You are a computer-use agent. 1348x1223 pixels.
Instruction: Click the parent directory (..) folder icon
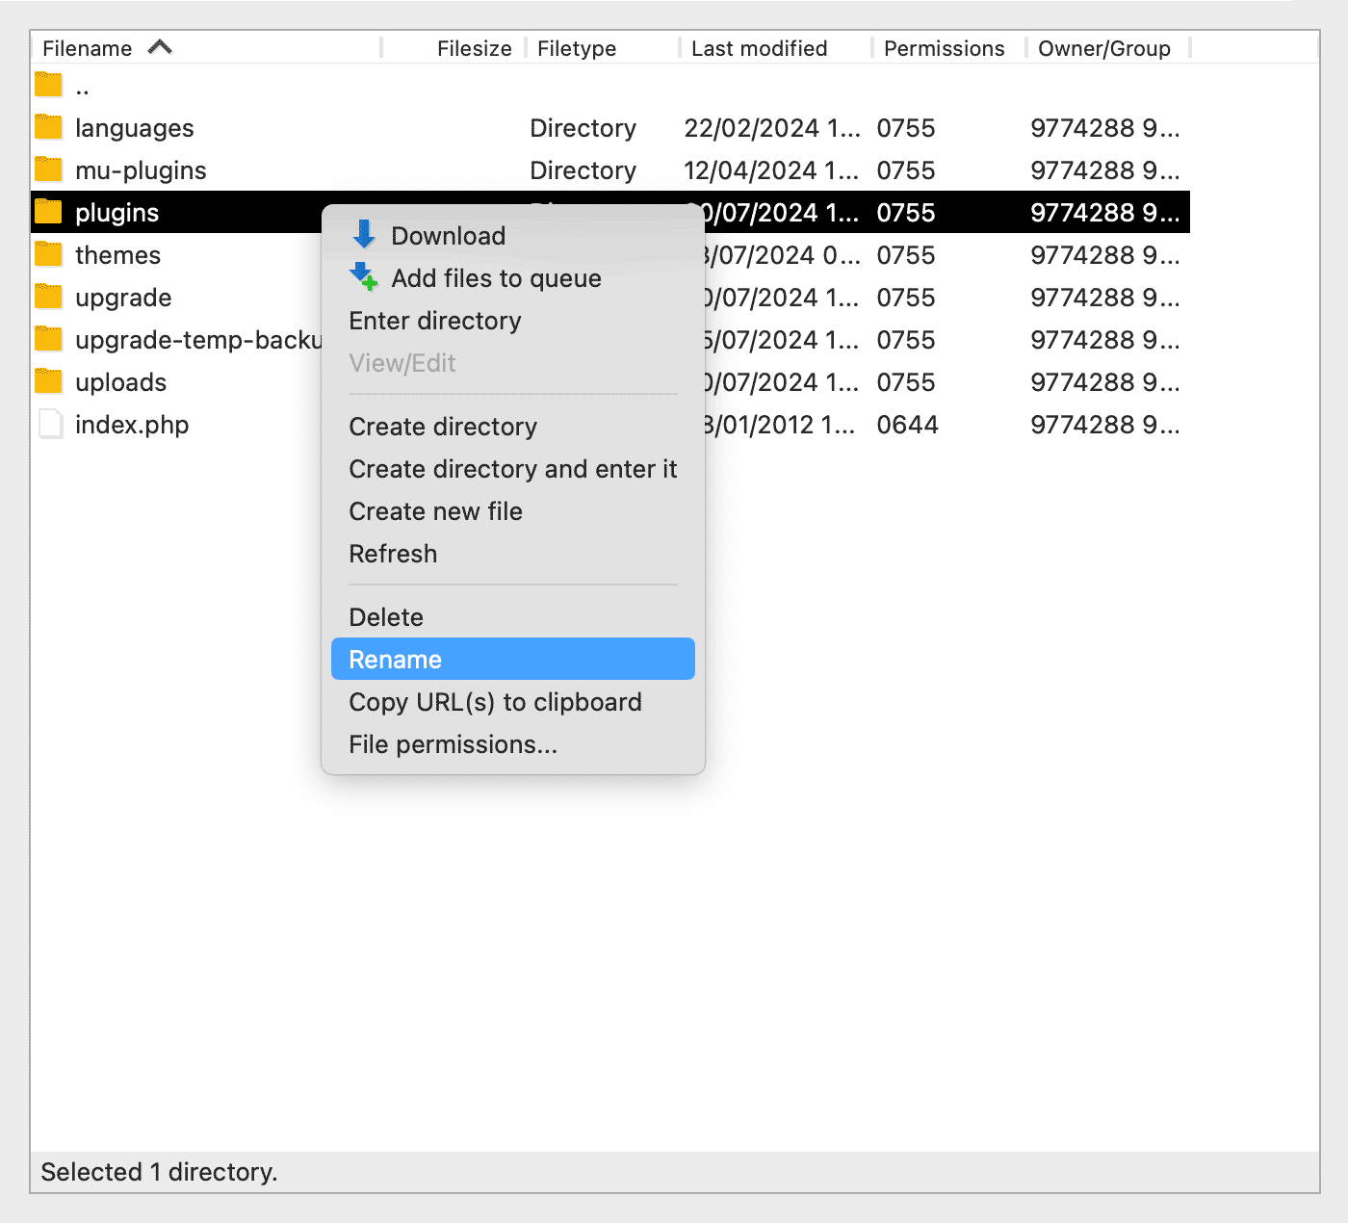(x=48, y=85)
